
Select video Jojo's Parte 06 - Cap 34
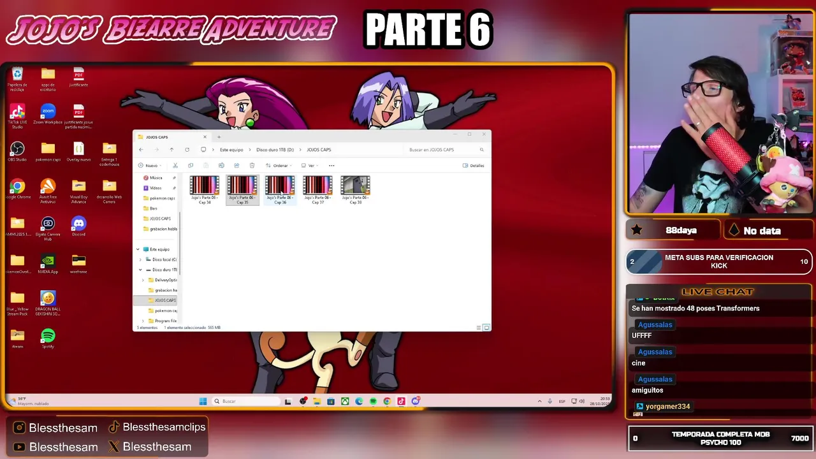coord(205,190)
